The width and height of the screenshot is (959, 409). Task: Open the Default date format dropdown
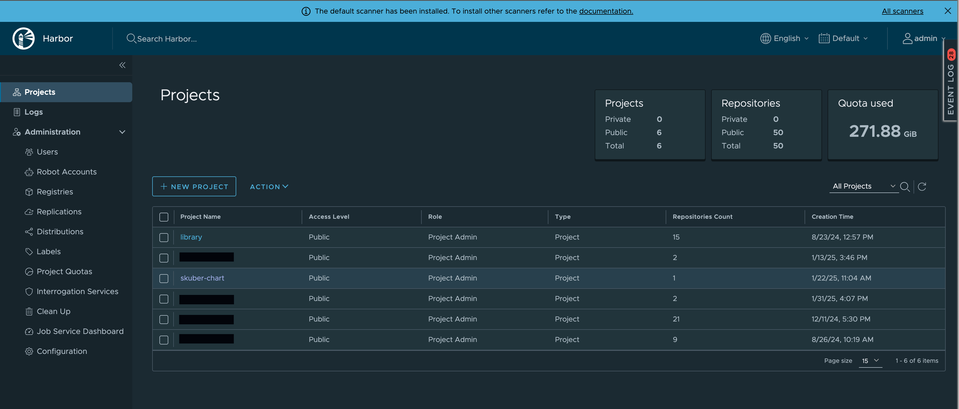[843, 38]
